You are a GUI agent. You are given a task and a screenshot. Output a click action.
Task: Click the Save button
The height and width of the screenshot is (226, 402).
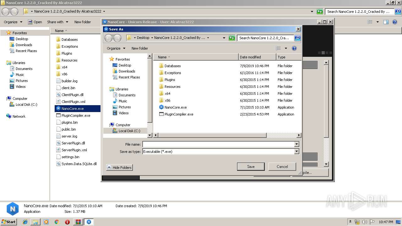[x=251, y=167]
